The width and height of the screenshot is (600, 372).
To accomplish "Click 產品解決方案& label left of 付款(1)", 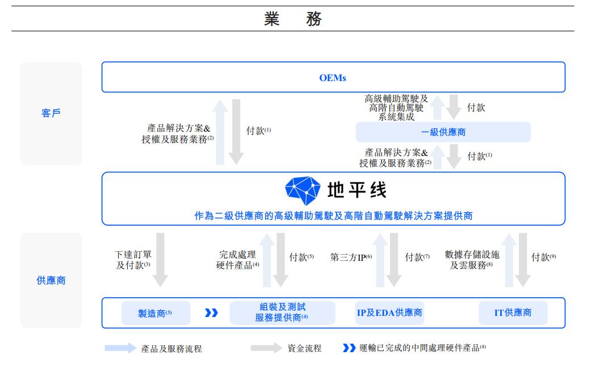I will coord(179,129).
